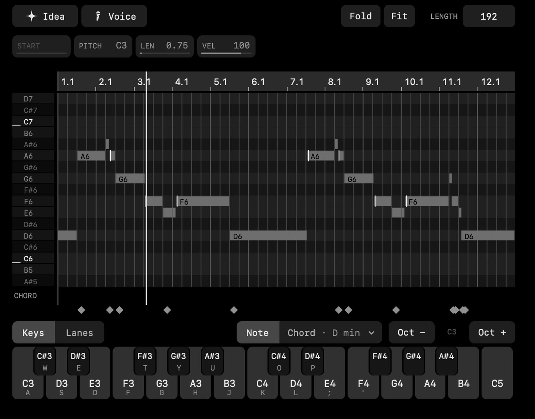Play the F#3 black key
Screen dimensions: 535x419
point(145,361)
